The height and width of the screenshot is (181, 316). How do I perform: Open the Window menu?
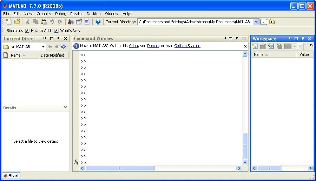coord(111,14)
